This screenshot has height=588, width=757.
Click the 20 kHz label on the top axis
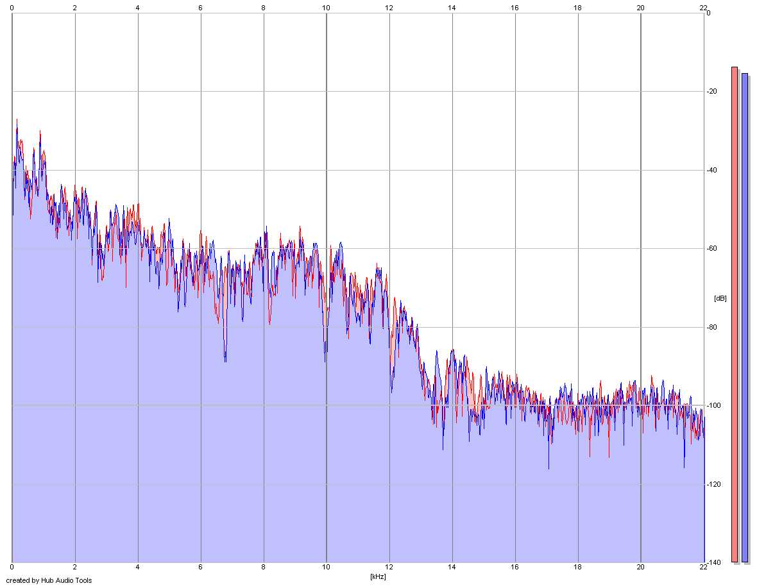[641, 8]
